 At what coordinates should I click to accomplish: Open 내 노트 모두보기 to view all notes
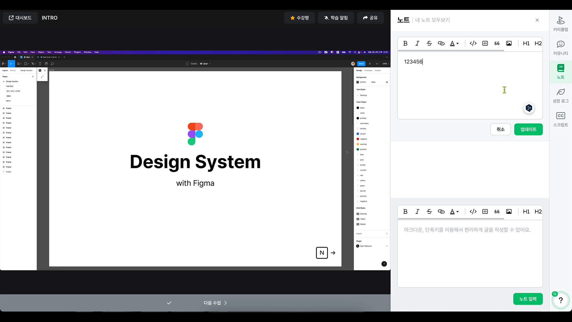click(x=432, y=20)
